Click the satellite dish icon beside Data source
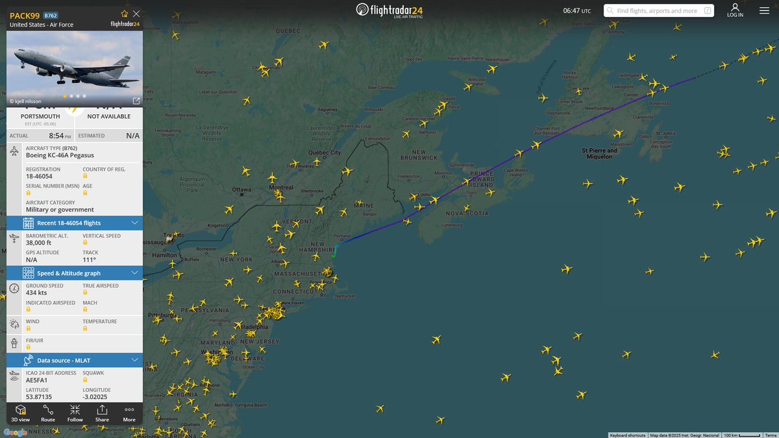 coord(29,360)
